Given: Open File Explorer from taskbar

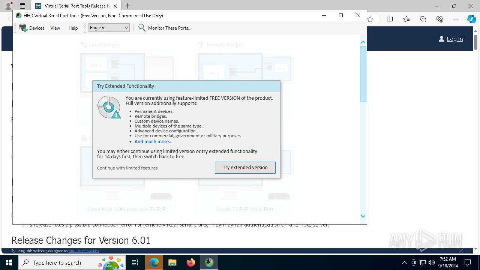Looking at the screenshot, I should pyautogui.click(x=172, y=262).
